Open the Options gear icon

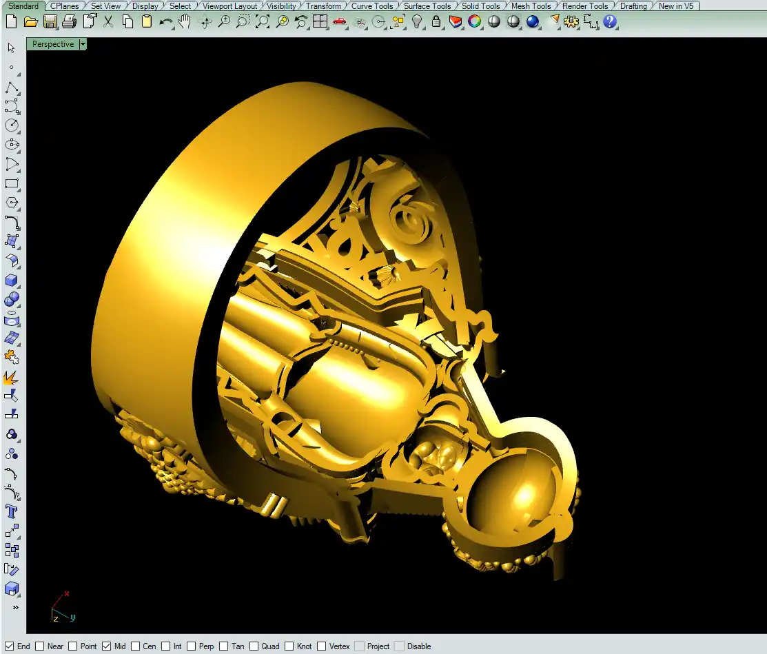[x=571, y=21]
